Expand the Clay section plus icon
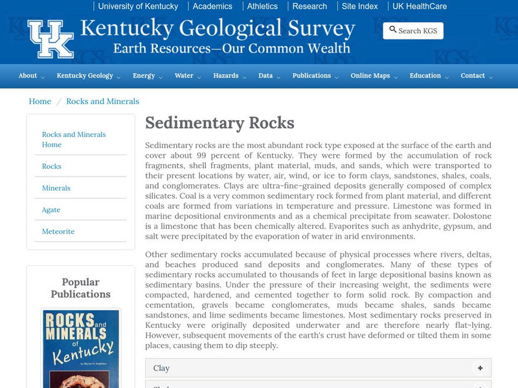The height and width of the screenshot is (388, 518). tap(480, 368)
